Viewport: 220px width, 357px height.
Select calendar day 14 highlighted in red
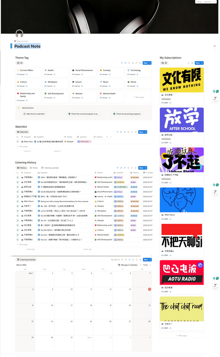coord(149,289)
